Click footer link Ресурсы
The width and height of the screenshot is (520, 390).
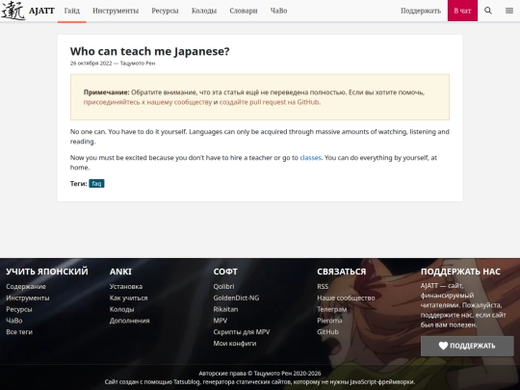pyautogui.click(x=19, y=309)
